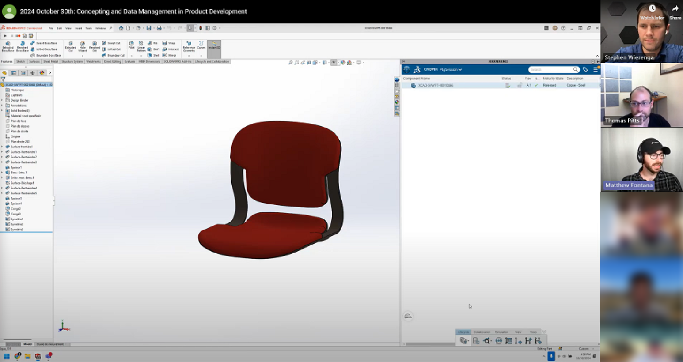Select Plan de face in feature tree
Image resolution: width=683 pixels, height=362 pixels.
pyautogui.click(x=16, y=121)
